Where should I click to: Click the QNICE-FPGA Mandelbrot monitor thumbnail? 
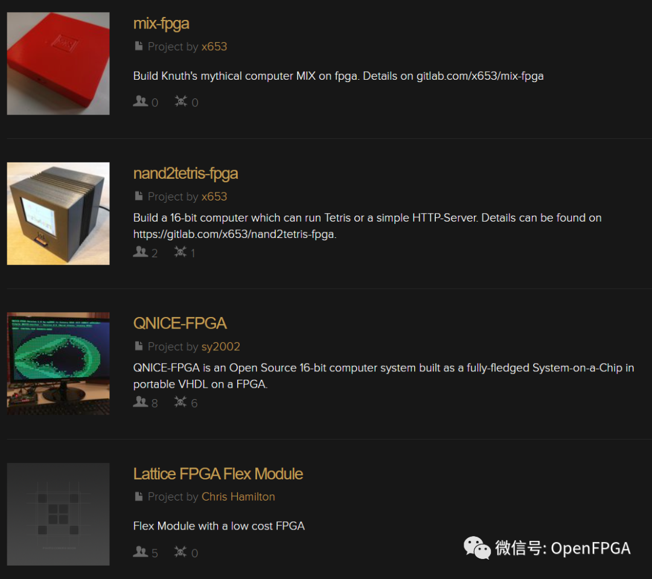coord(58,363)
